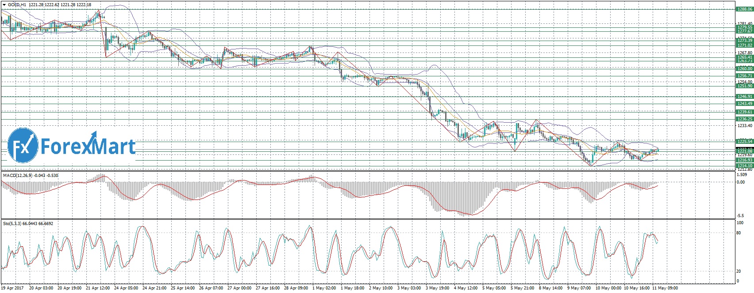The height and width of the screenshot is (293, 754).
Task: Click the 1236.25 price level tag
Action: pos(744,119)
